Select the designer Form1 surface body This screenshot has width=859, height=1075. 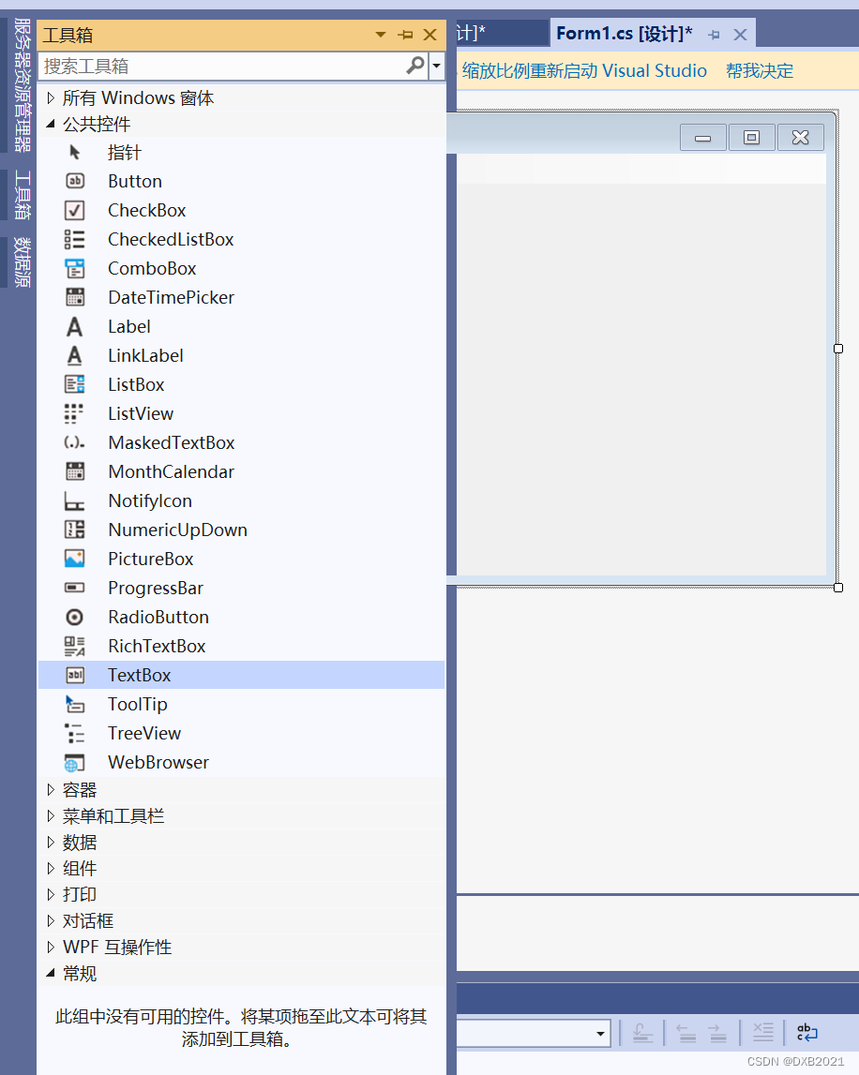click(x=641, y=379)
